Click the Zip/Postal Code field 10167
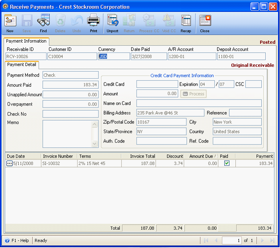This screenshot has width=280, height=248. [161, 122]
